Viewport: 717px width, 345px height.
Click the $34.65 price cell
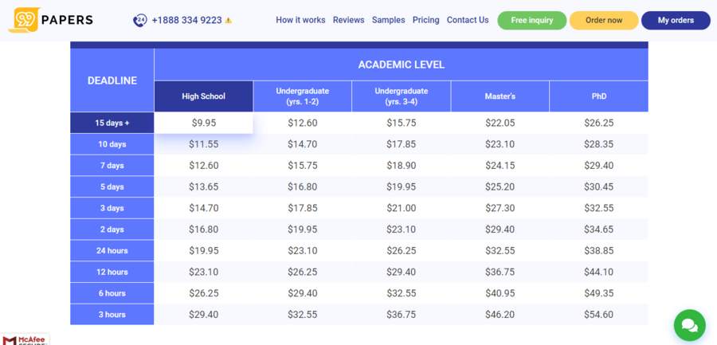(x=598, y=229)
